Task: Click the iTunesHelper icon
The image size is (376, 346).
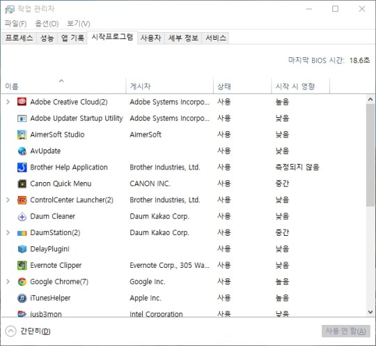Action: click(x=22, y=298)
